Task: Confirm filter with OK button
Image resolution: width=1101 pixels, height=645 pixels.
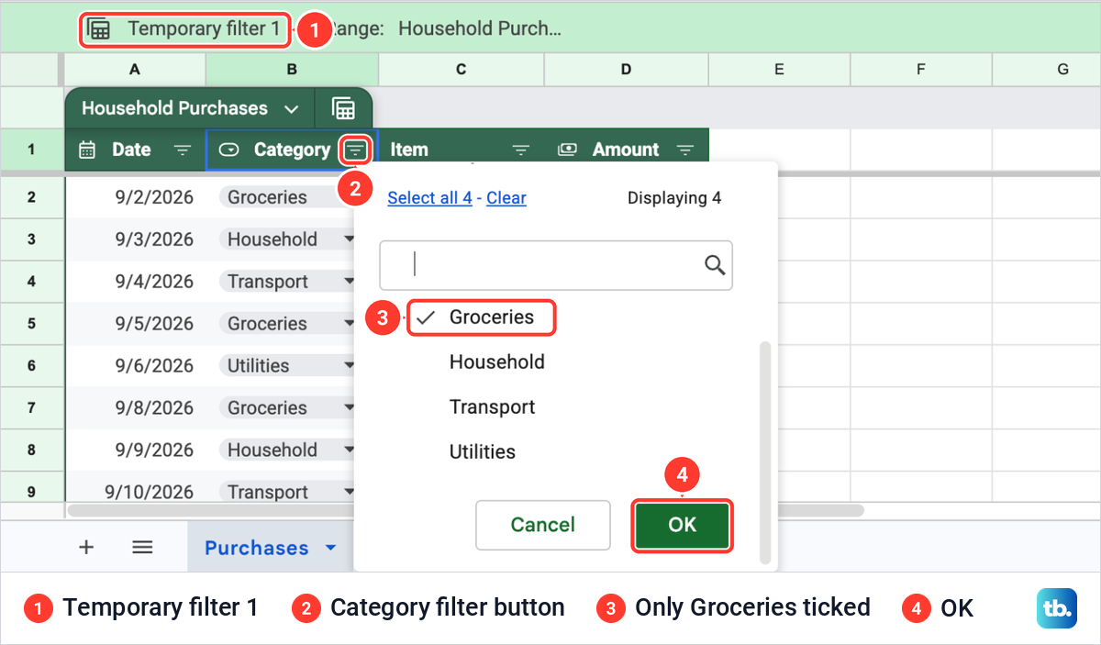Action: point(682,525)
